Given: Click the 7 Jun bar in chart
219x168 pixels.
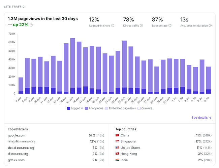Looking at the screenshot, I should coord(21,86).
